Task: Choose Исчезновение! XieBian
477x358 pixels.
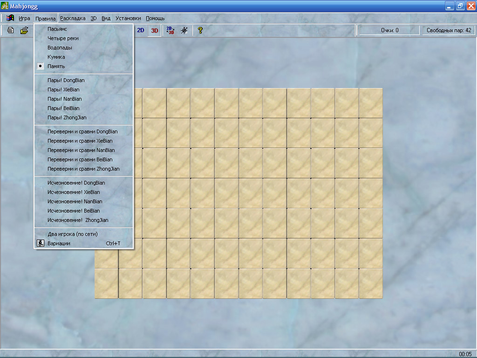Action: (84, 192)
